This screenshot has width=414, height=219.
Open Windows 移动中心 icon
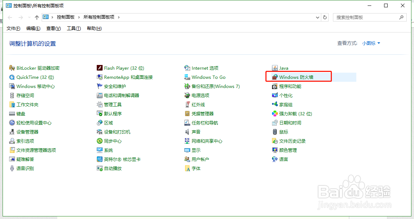[x=12, y=86]
